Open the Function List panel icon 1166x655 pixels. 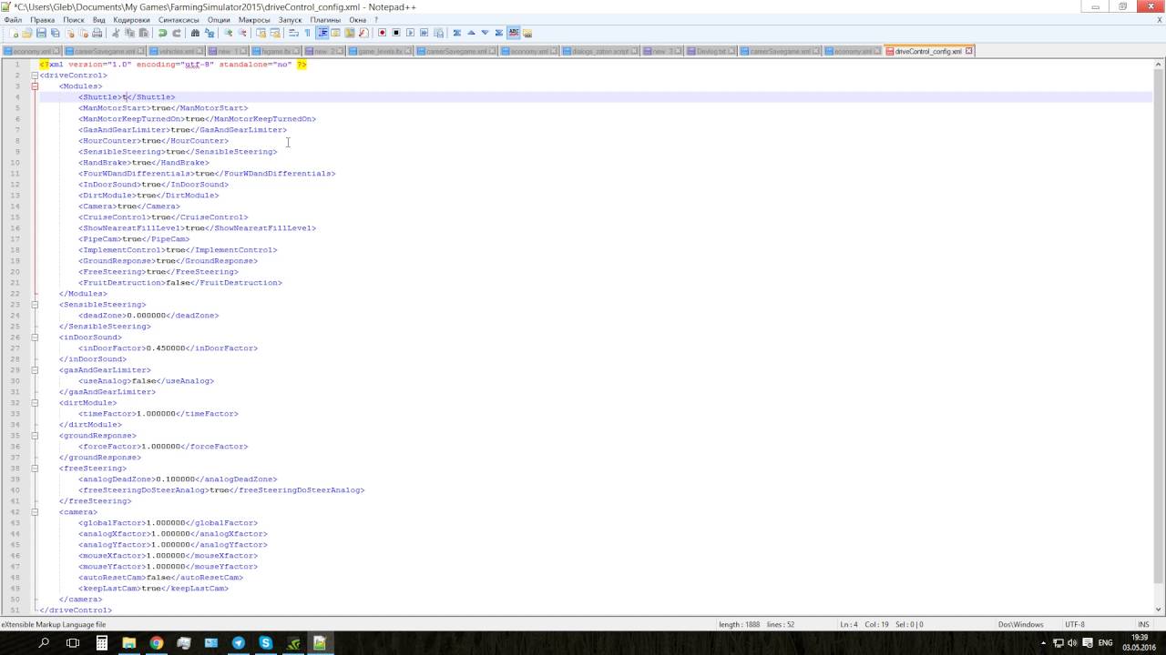(363, 33)
